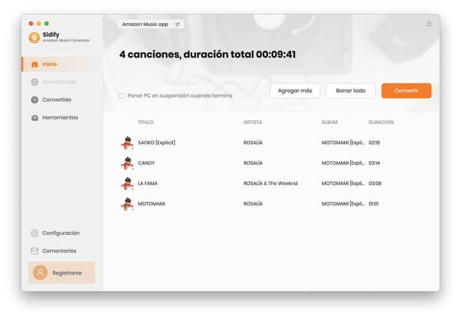
Task: Open the hamburger menu icon
Action: click(x=429, y=24)
